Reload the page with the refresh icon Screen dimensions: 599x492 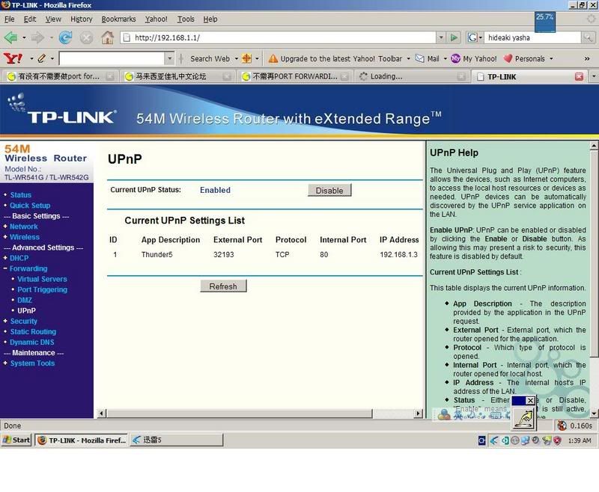(x=65, y=37)
